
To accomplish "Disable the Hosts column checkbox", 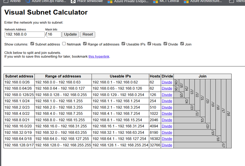I will click(x=149, y=44).
